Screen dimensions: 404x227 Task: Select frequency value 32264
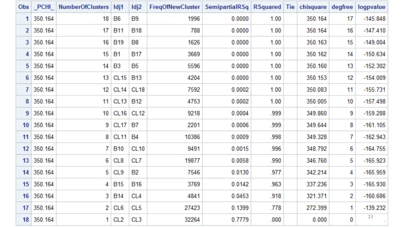(192, 220)
